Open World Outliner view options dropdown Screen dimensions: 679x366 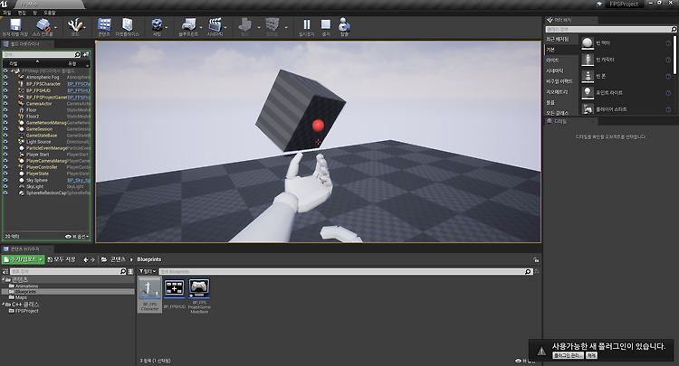coord(77,237)
